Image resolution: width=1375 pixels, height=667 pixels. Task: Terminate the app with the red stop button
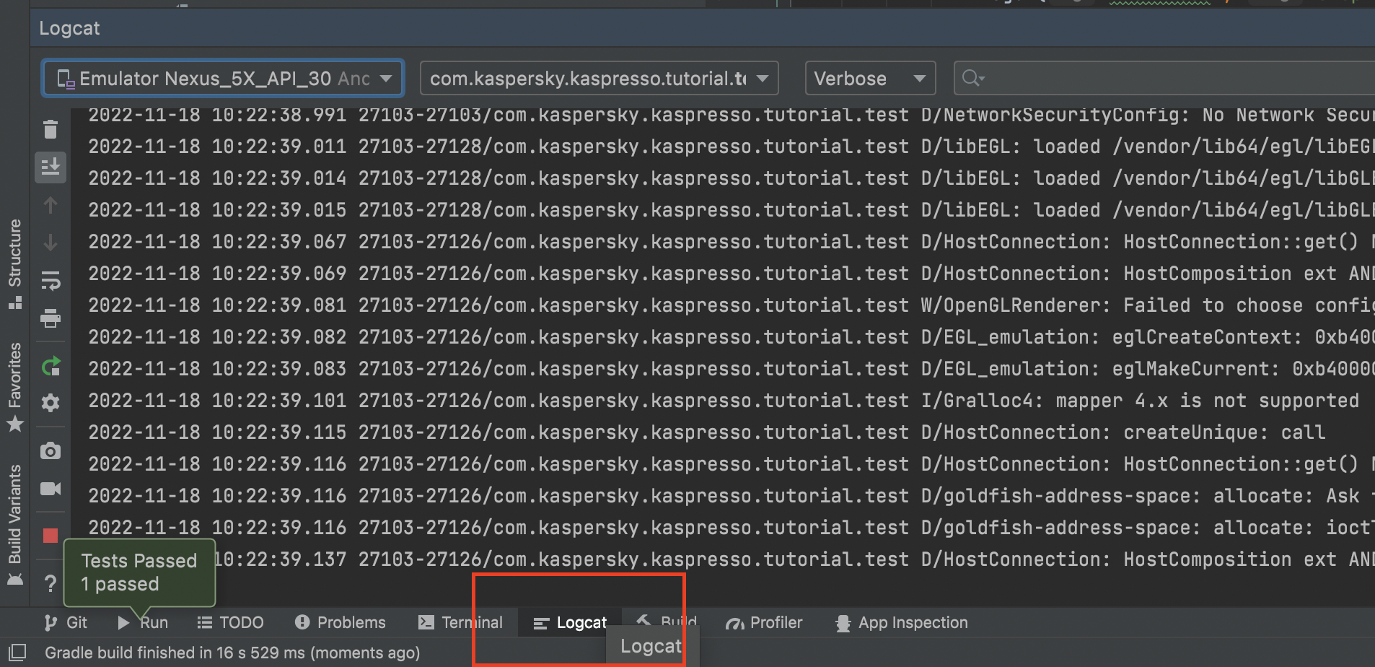point(50,536)
